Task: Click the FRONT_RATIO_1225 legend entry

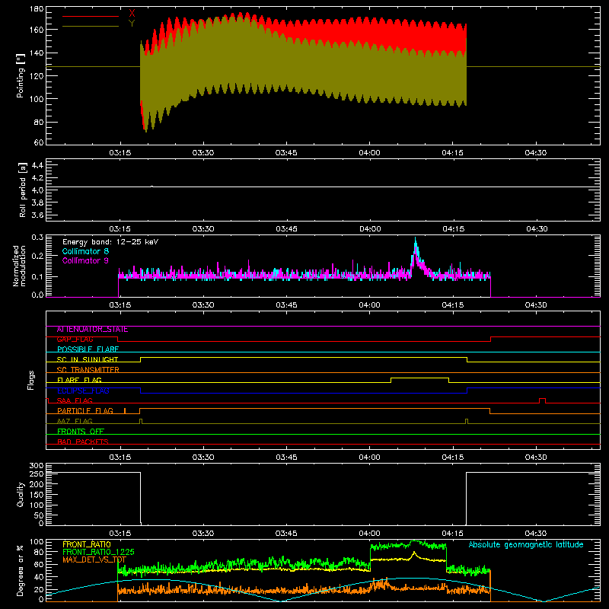Action: click(99, 552)
